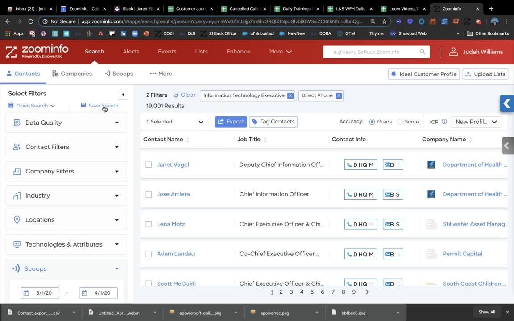Click email badge for Lena Motz
The image size is (514, 321).
[393, 224]
